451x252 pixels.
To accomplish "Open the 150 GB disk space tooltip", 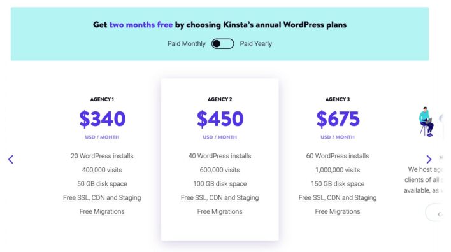I will [x=338, y=184].
